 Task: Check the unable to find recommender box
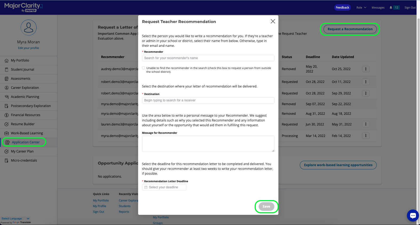point(144,68)
